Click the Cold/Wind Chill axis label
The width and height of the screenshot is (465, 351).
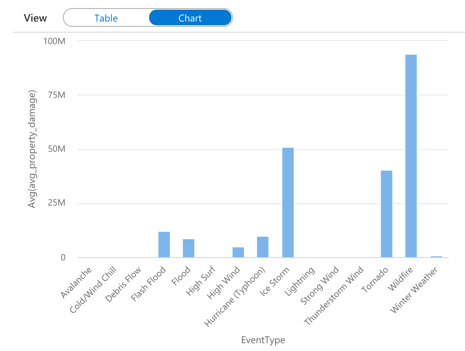click(x=94, y=289)
